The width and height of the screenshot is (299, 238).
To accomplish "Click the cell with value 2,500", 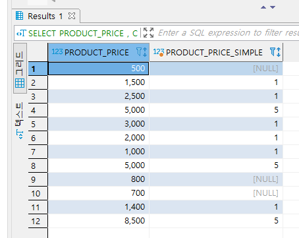I will click(98, 96).
